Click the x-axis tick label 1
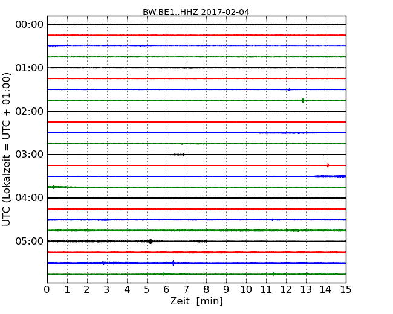This screenshot has height=314, width=393. coord(67,290)
